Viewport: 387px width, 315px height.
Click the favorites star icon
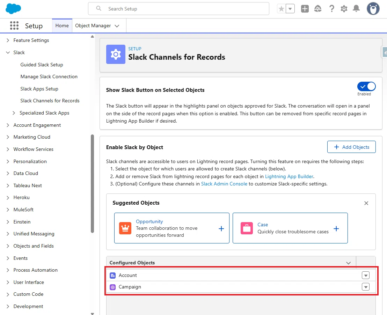pos(282,9)
